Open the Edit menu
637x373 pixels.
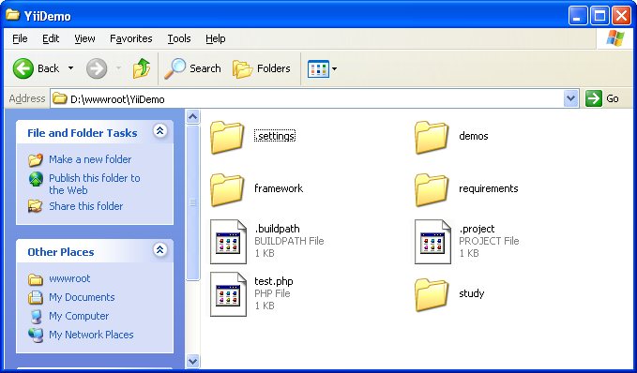tap(51, 38)
